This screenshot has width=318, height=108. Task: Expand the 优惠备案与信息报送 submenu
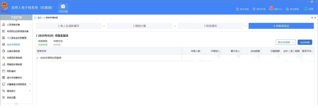pyautogui.click(x=30, y=84)
